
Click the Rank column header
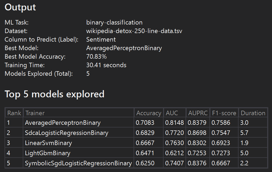tap(14, 113)
